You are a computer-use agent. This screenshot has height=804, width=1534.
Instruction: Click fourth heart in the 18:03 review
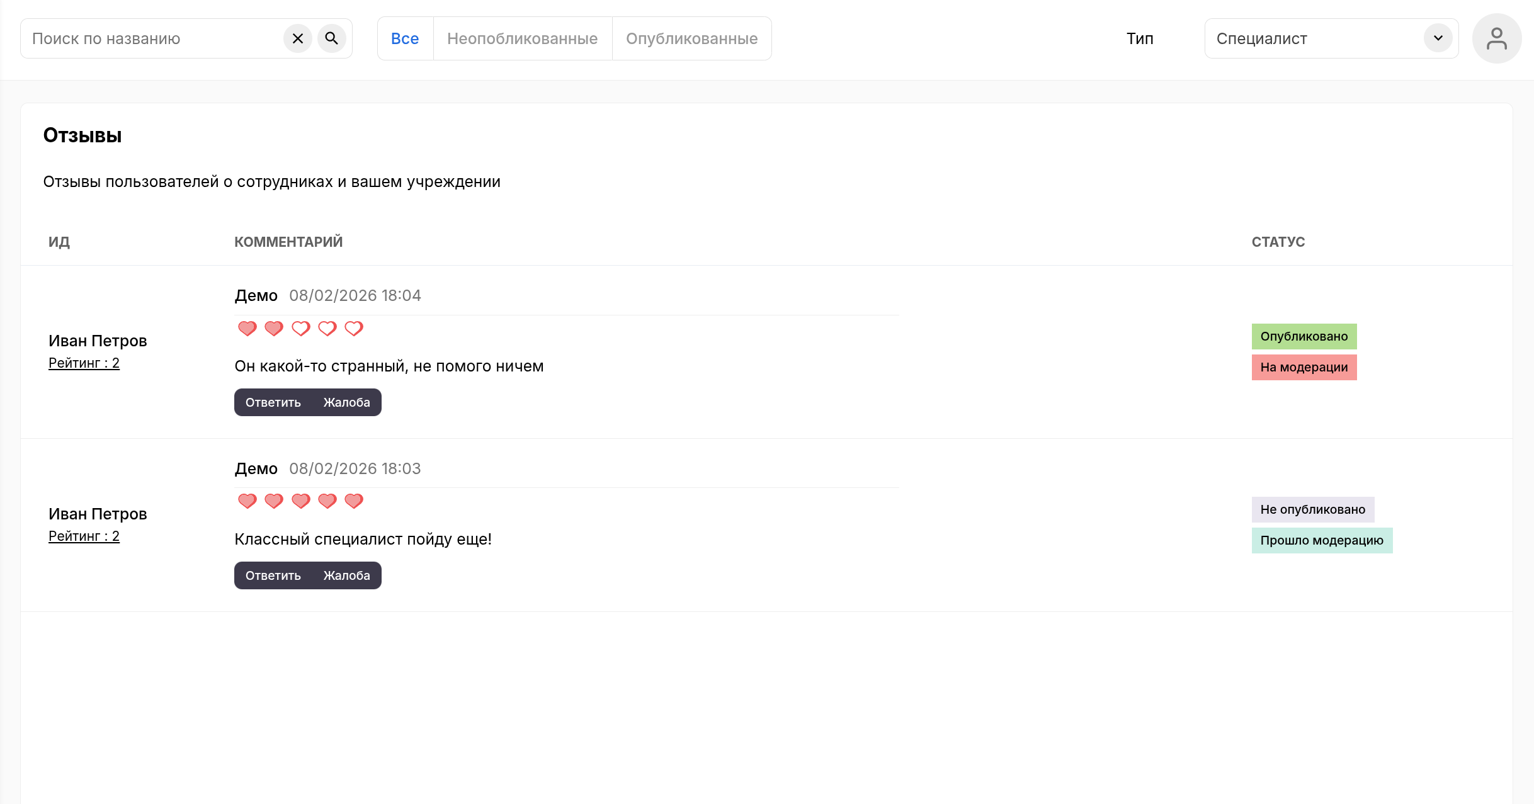point(327,501)
